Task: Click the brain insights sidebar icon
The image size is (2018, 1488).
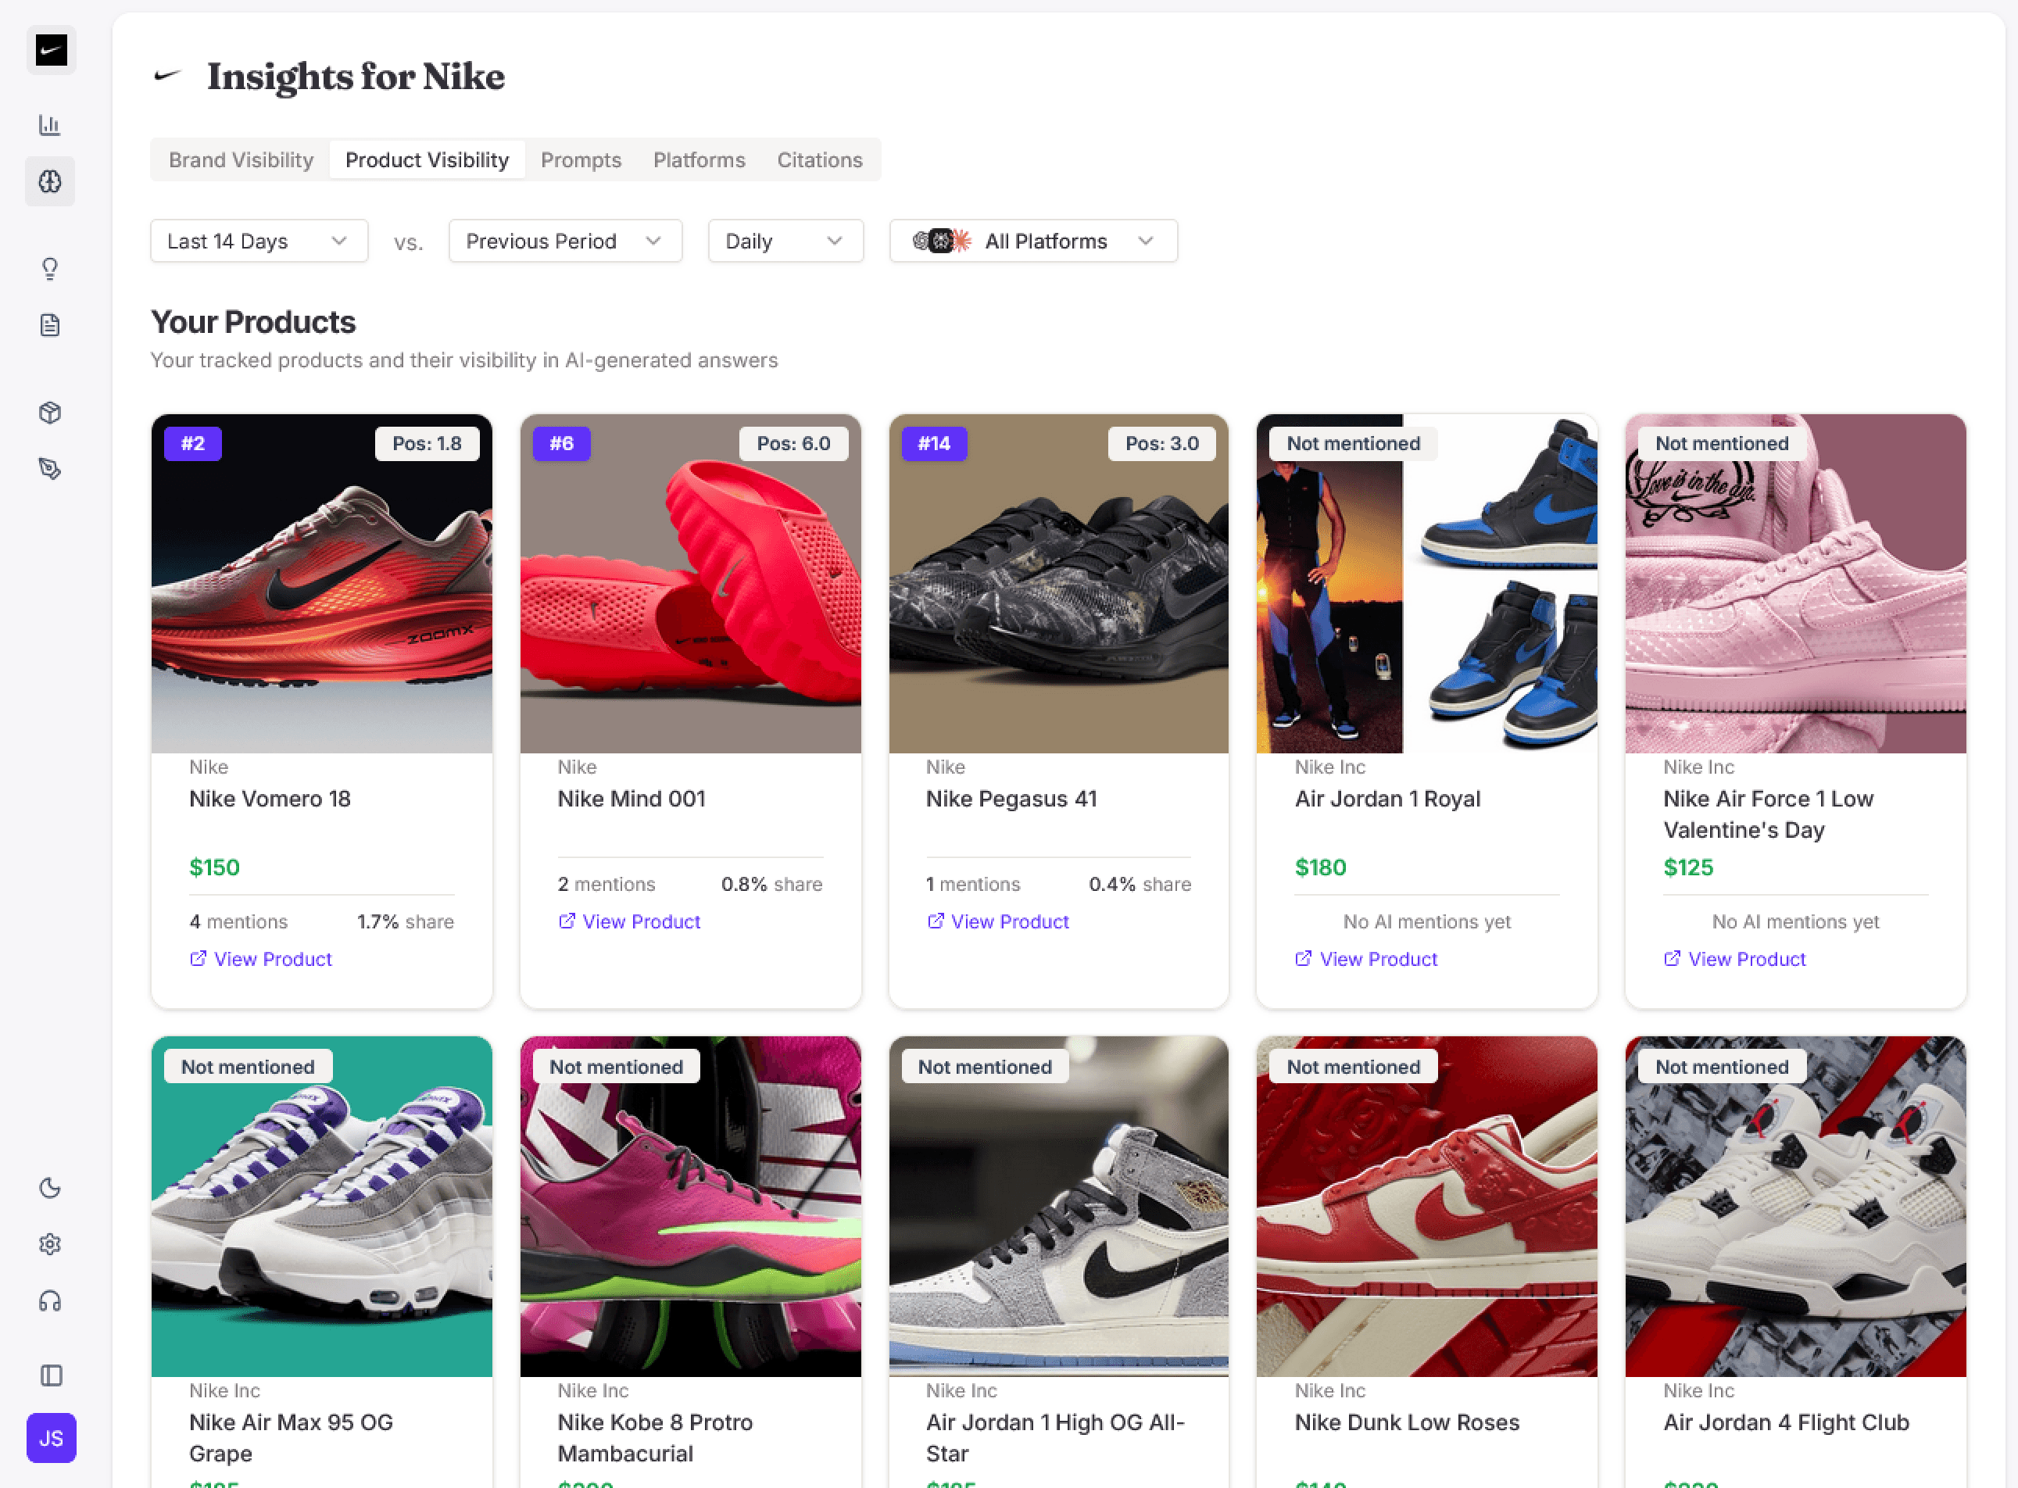Action: point(49,182)
